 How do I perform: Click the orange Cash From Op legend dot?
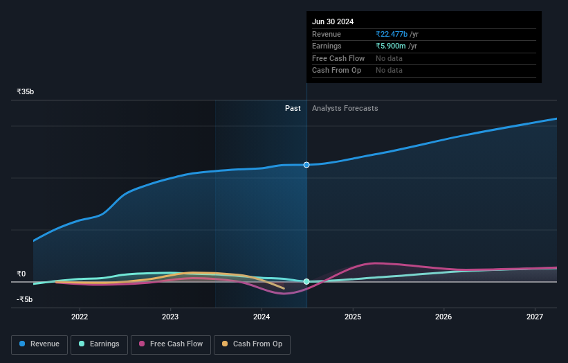coord(225,344)
